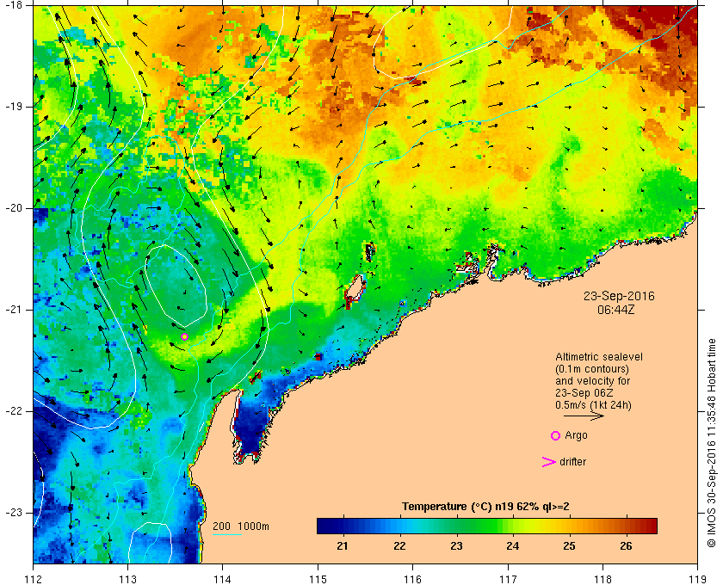Click latitude axis label '-22'
723x585 pixels.
[x=14, y=411]
